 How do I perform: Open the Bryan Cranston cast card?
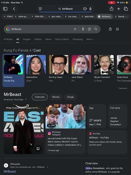coord(104,68)
